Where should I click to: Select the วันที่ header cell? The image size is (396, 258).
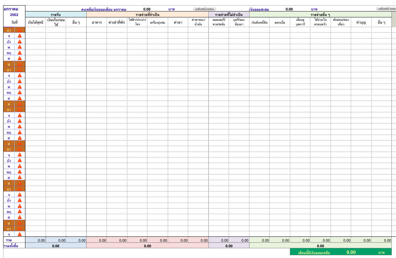[14, 22]
